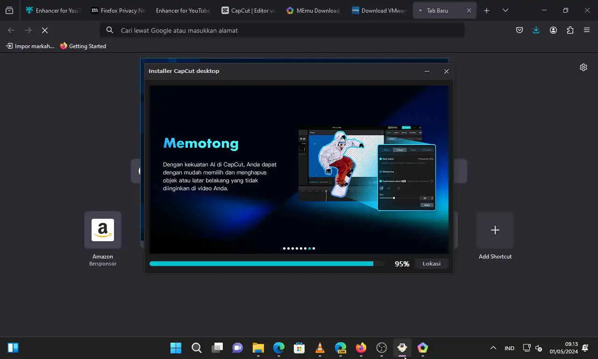
Task: Close the Tab Baru tab
Action: pos(469,10)
